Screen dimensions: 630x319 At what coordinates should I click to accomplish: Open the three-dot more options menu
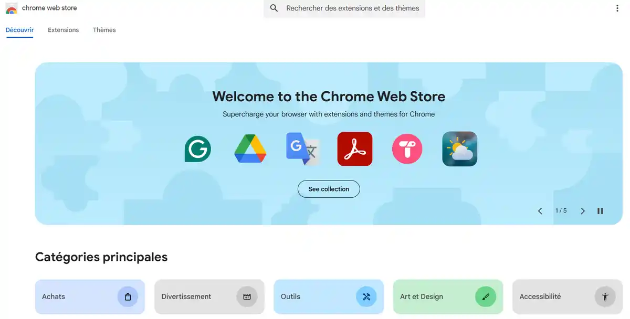(617, 8)
